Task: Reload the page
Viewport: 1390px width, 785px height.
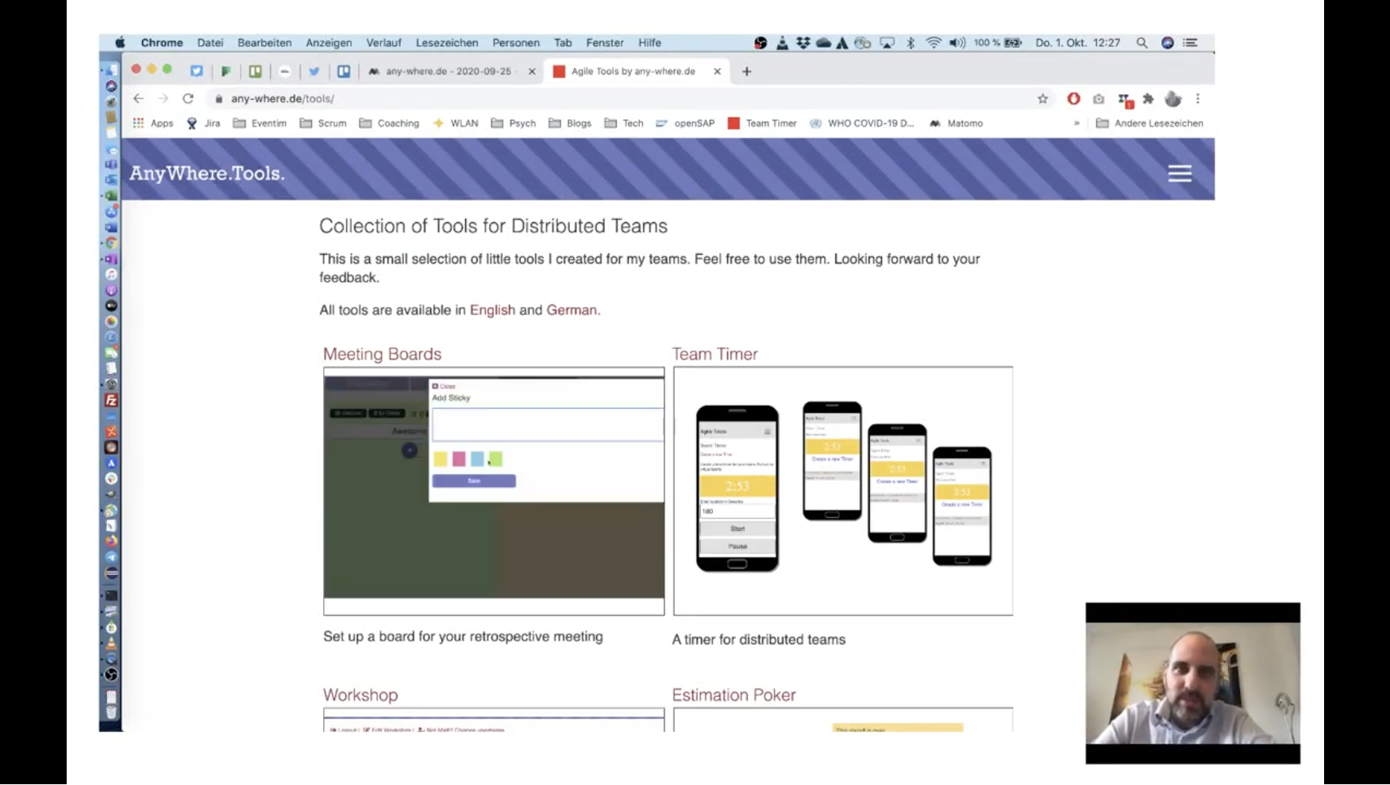Action: tap(188, 98)
